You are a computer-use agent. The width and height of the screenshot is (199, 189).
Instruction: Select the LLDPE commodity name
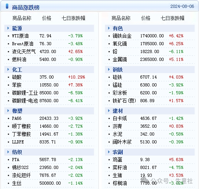pos(18,142)
